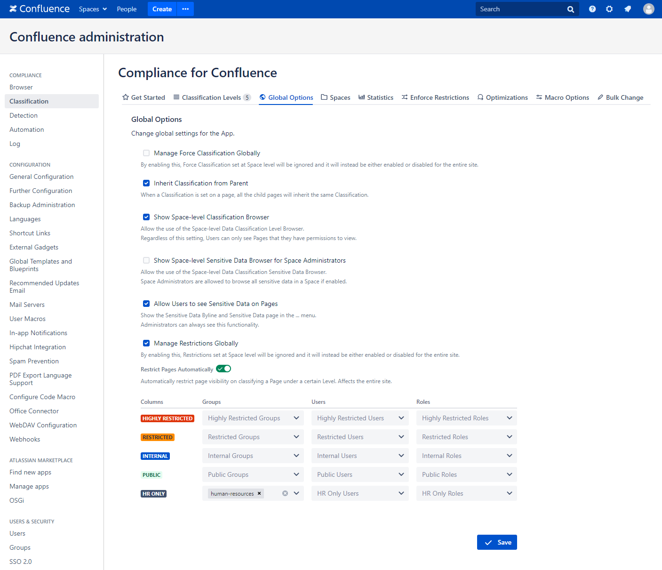The height and width of the screenshot is (570, 662).
Task: Open Highly Restricted Roles dropdown
Action: coord(467,418)
